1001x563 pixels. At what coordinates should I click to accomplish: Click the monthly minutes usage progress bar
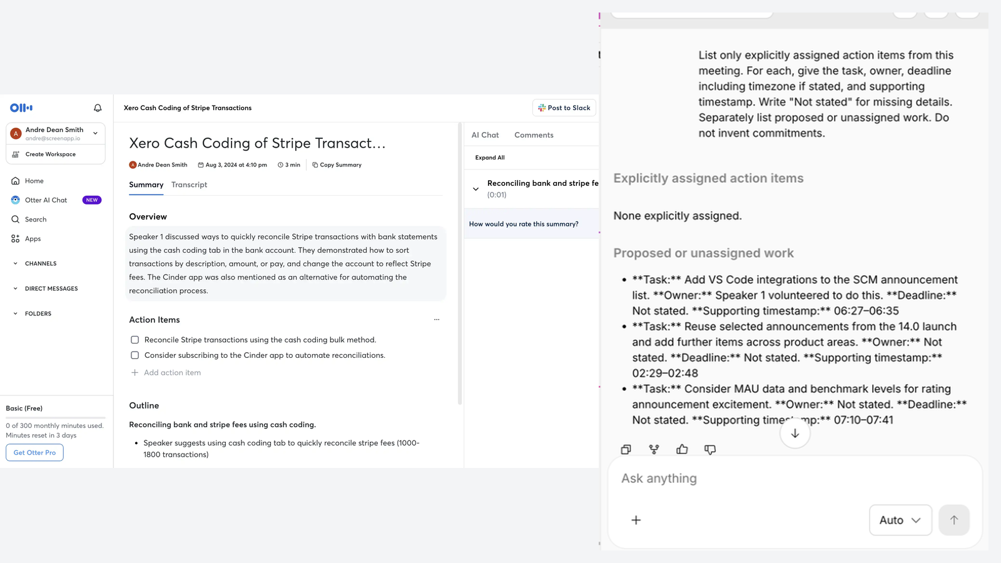pos(56,417)
